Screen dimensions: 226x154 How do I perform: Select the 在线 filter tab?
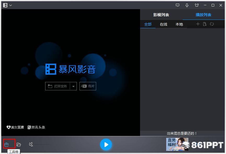[x=164, y=24]
